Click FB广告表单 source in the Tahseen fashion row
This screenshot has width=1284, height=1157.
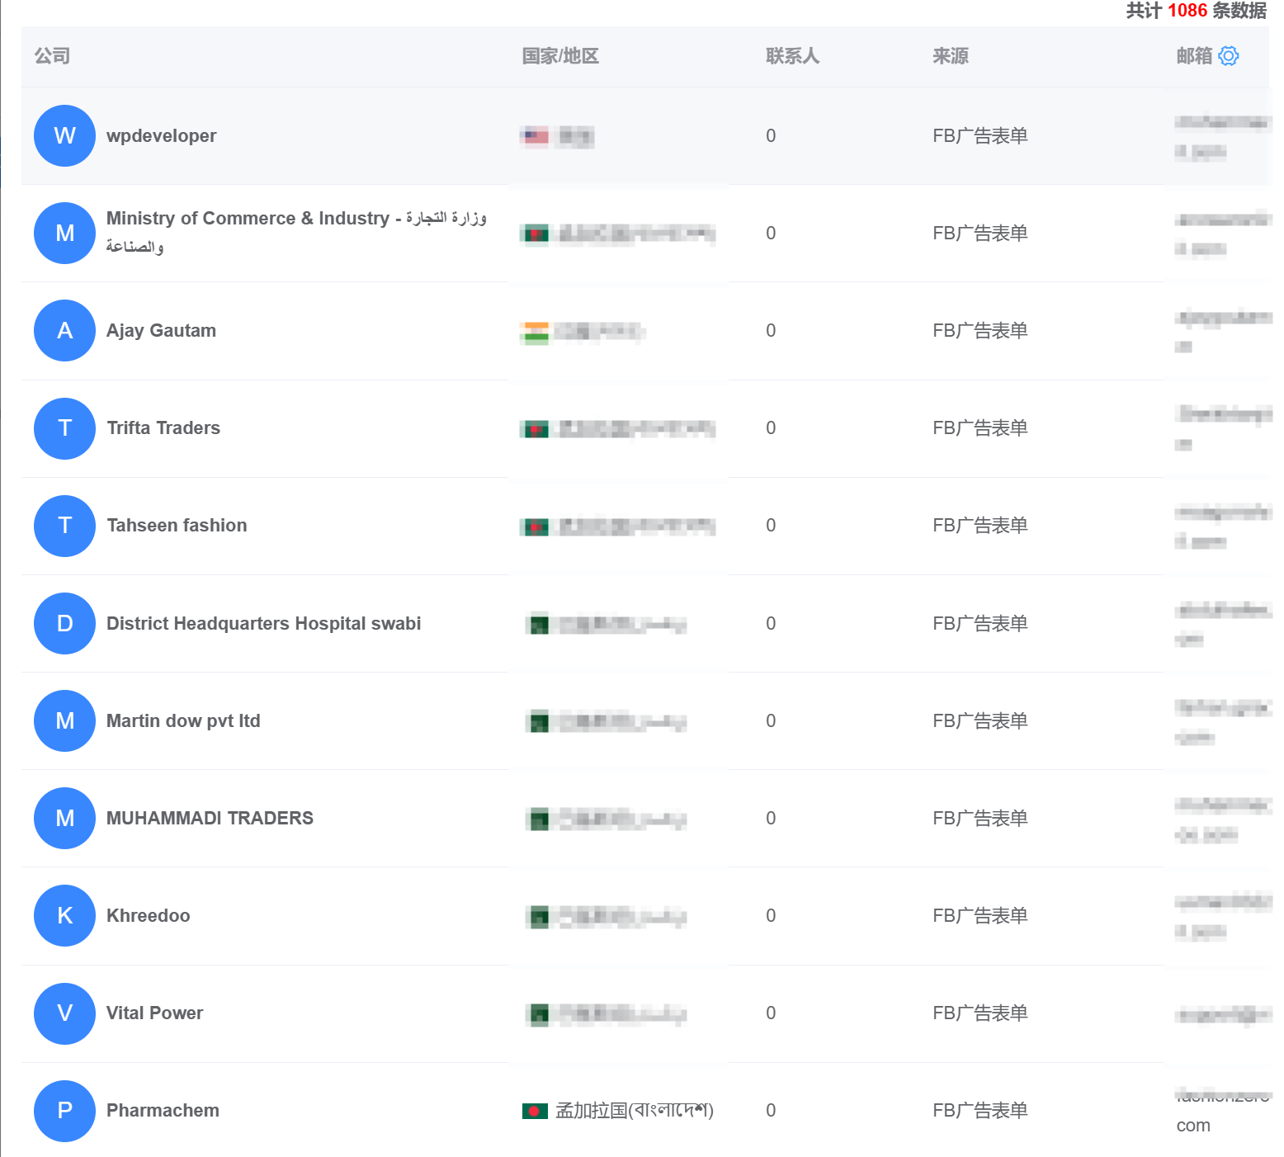pyautogui.click(x=980, y=525)
